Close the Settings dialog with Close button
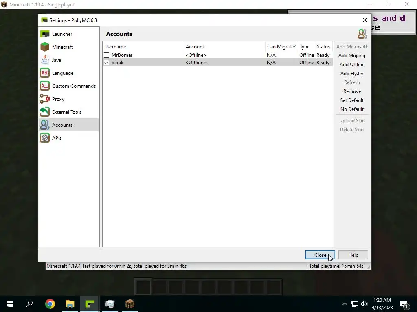Image resolution: width=417 pixels, height=312 pixels. click(x=320, y=255)
